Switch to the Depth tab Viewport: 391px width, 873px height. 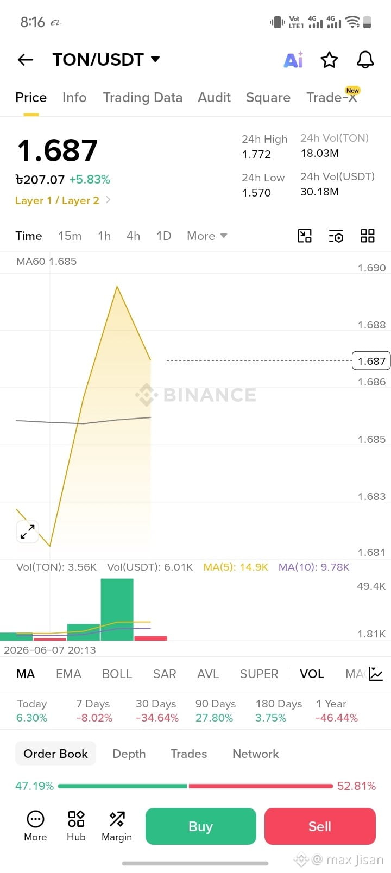(129, 754)
